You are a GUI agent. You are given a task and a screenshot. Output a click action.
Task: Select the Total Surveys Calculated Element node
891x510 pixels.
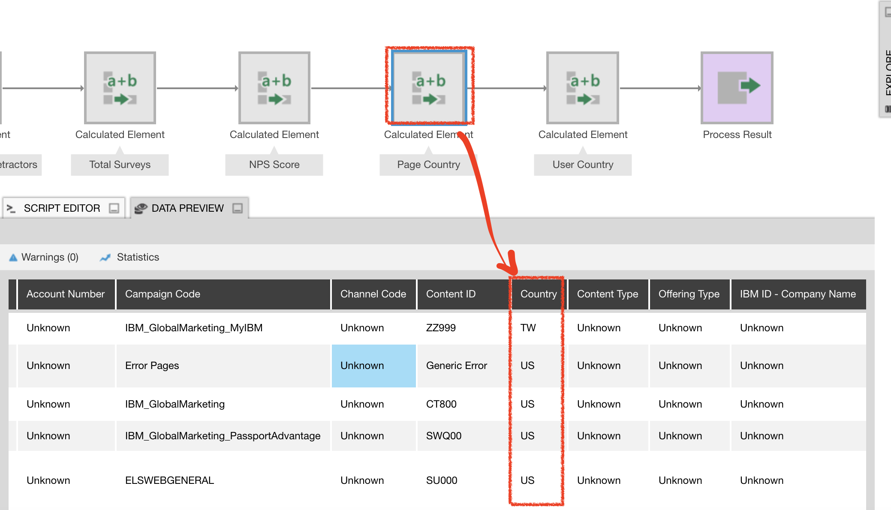(x=120, y=88)
